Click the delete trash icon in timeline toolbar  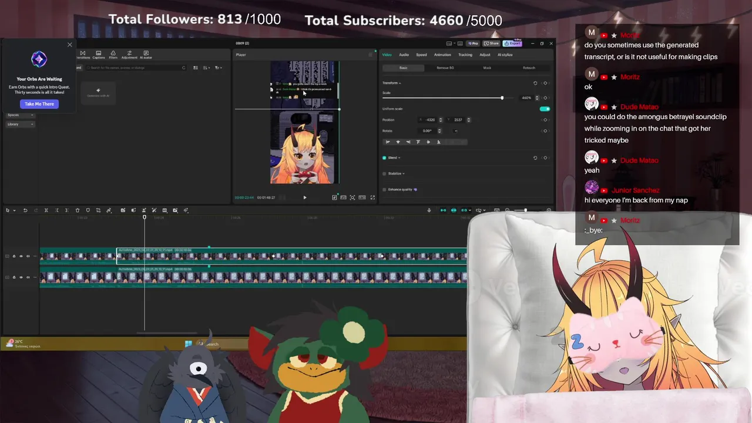(78, 210)
